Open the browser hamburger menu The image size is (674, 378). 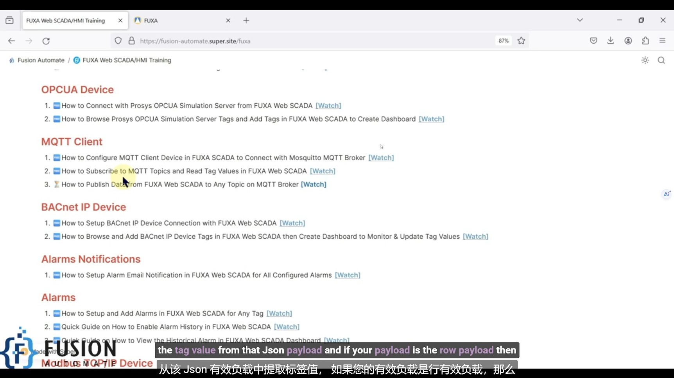662,41
